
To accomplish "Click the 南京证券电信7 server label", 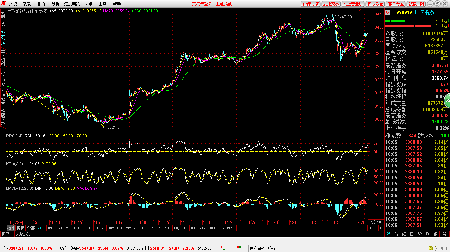I will (263, 248).
